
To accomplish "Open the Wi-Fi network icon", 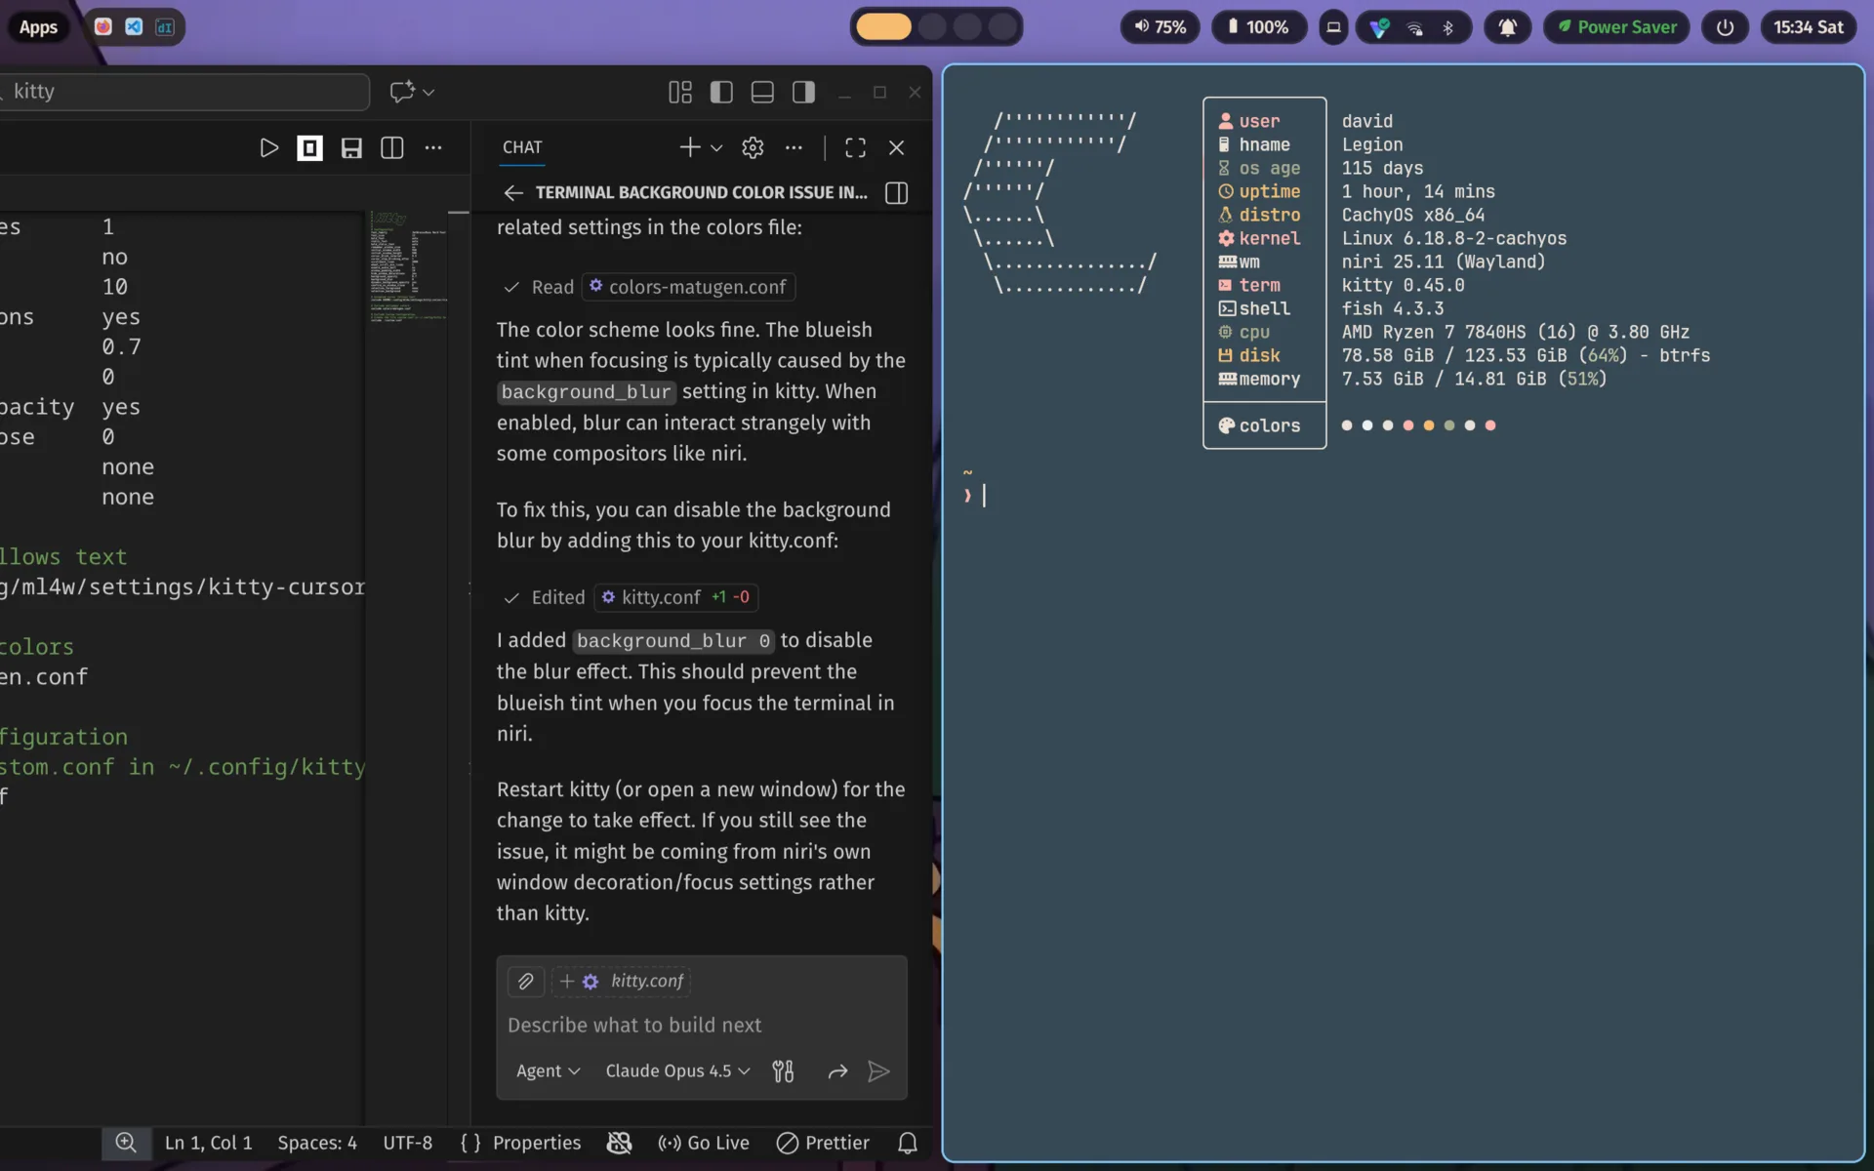I will 1414,27.
